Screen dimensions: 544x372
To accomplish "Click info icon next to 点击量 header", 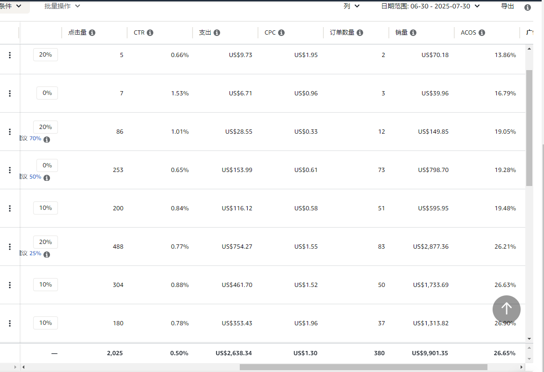I will click(x=92, y=33).
